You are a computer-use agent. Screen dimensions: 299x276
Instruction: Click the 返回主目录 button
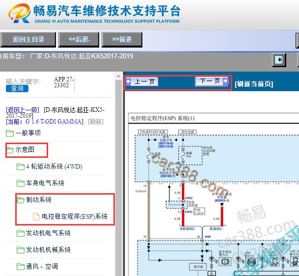pos(28,40)
